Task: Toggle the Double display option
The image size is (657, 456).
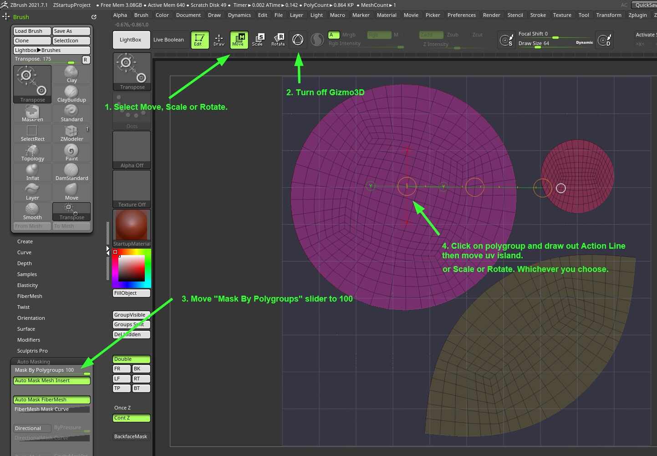Action: (132, 359)
